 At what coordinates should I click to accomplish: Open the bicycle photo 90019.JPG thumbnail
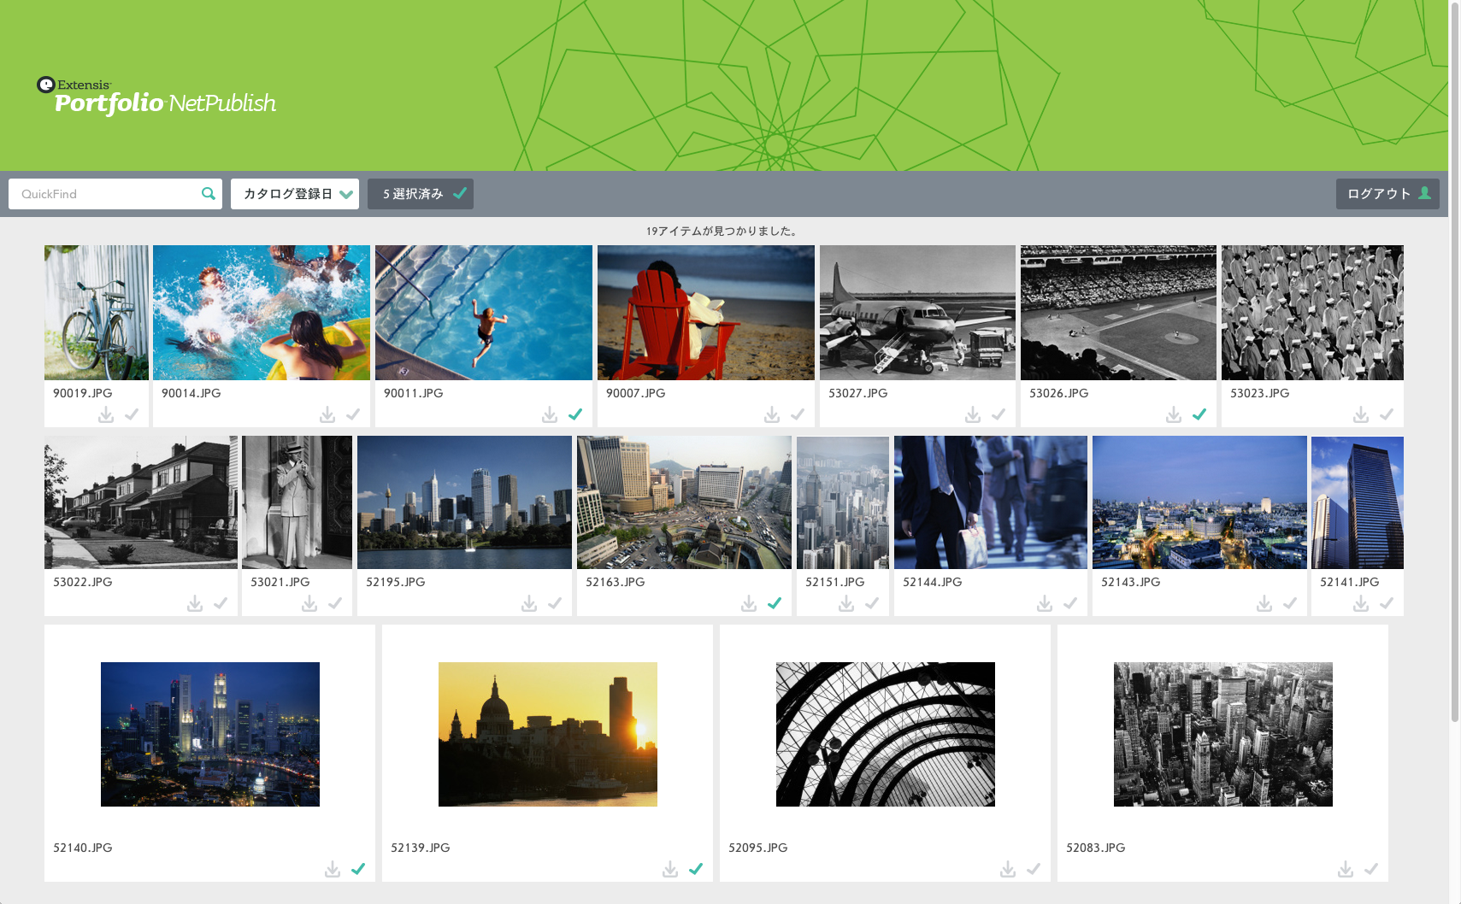[97, 313]
